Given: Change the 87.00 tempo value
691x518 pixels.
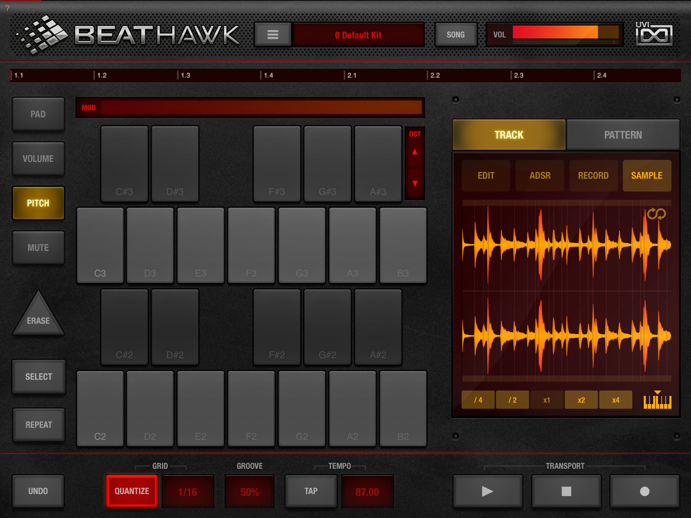Looking at the screenshot, I should 367,492.
